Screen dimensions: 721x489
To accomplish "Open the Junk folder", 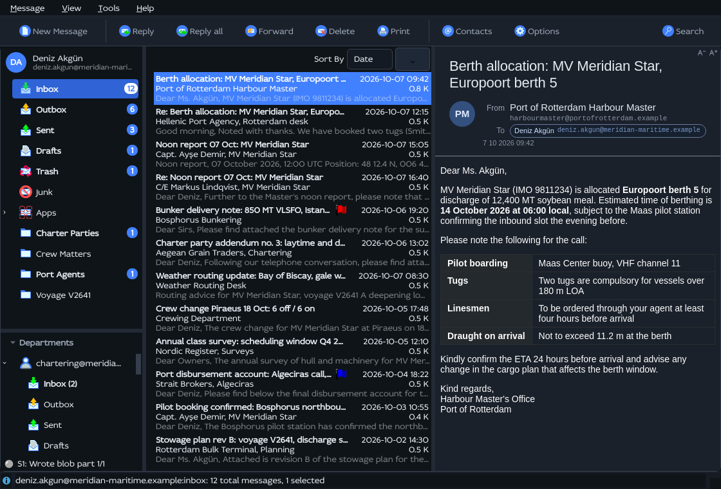I will point(75,192).
